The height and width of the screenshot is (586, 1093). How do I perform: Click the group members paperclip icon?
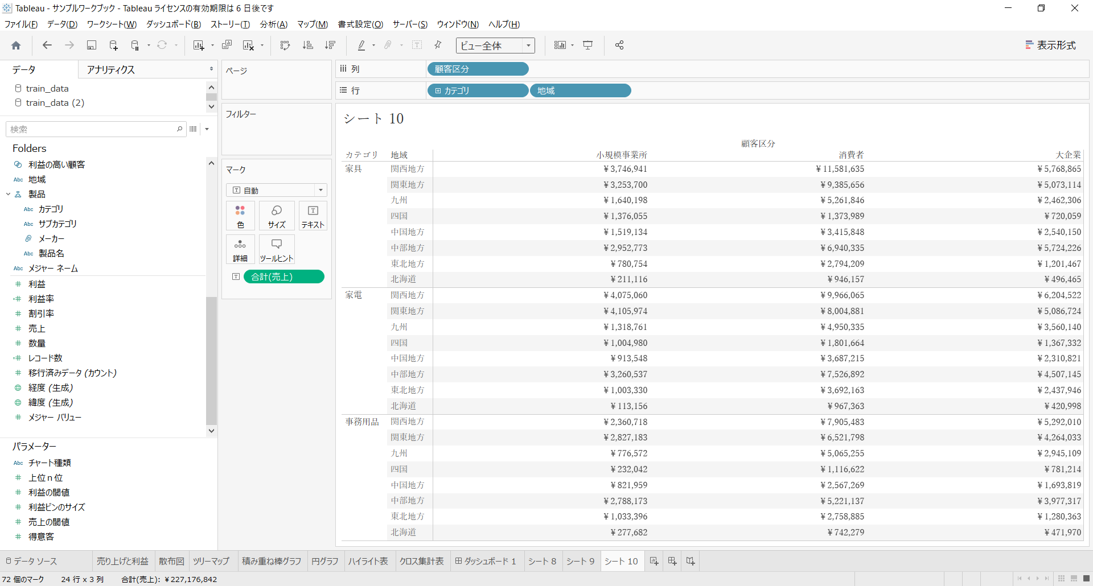click(x=388, y=46)
